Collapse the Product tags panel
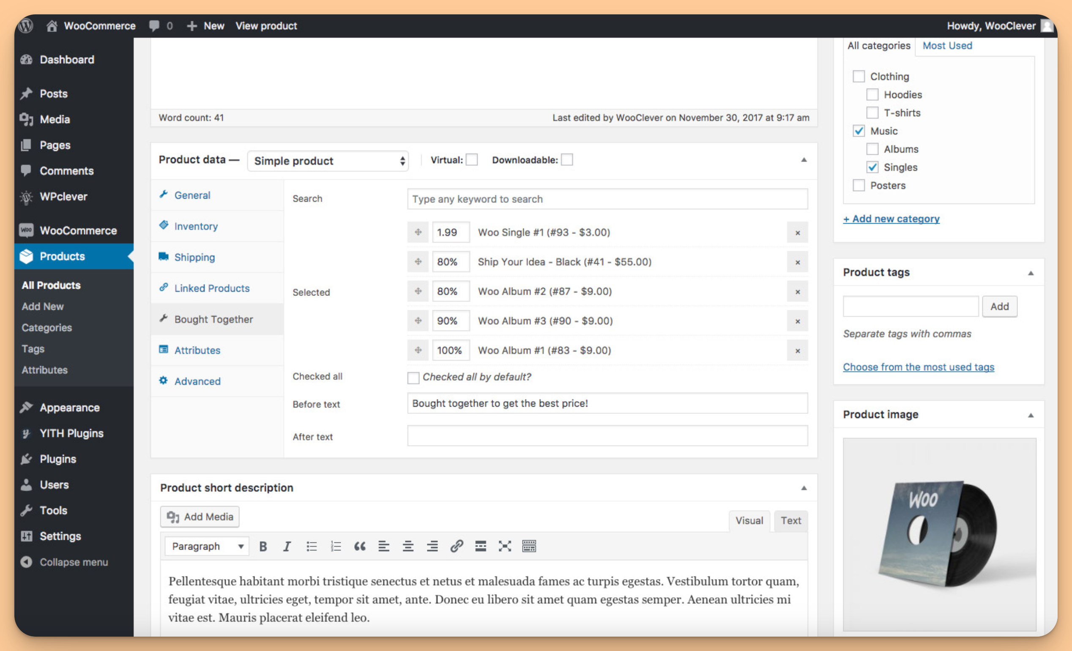1072x651 pixels. 1031,272
